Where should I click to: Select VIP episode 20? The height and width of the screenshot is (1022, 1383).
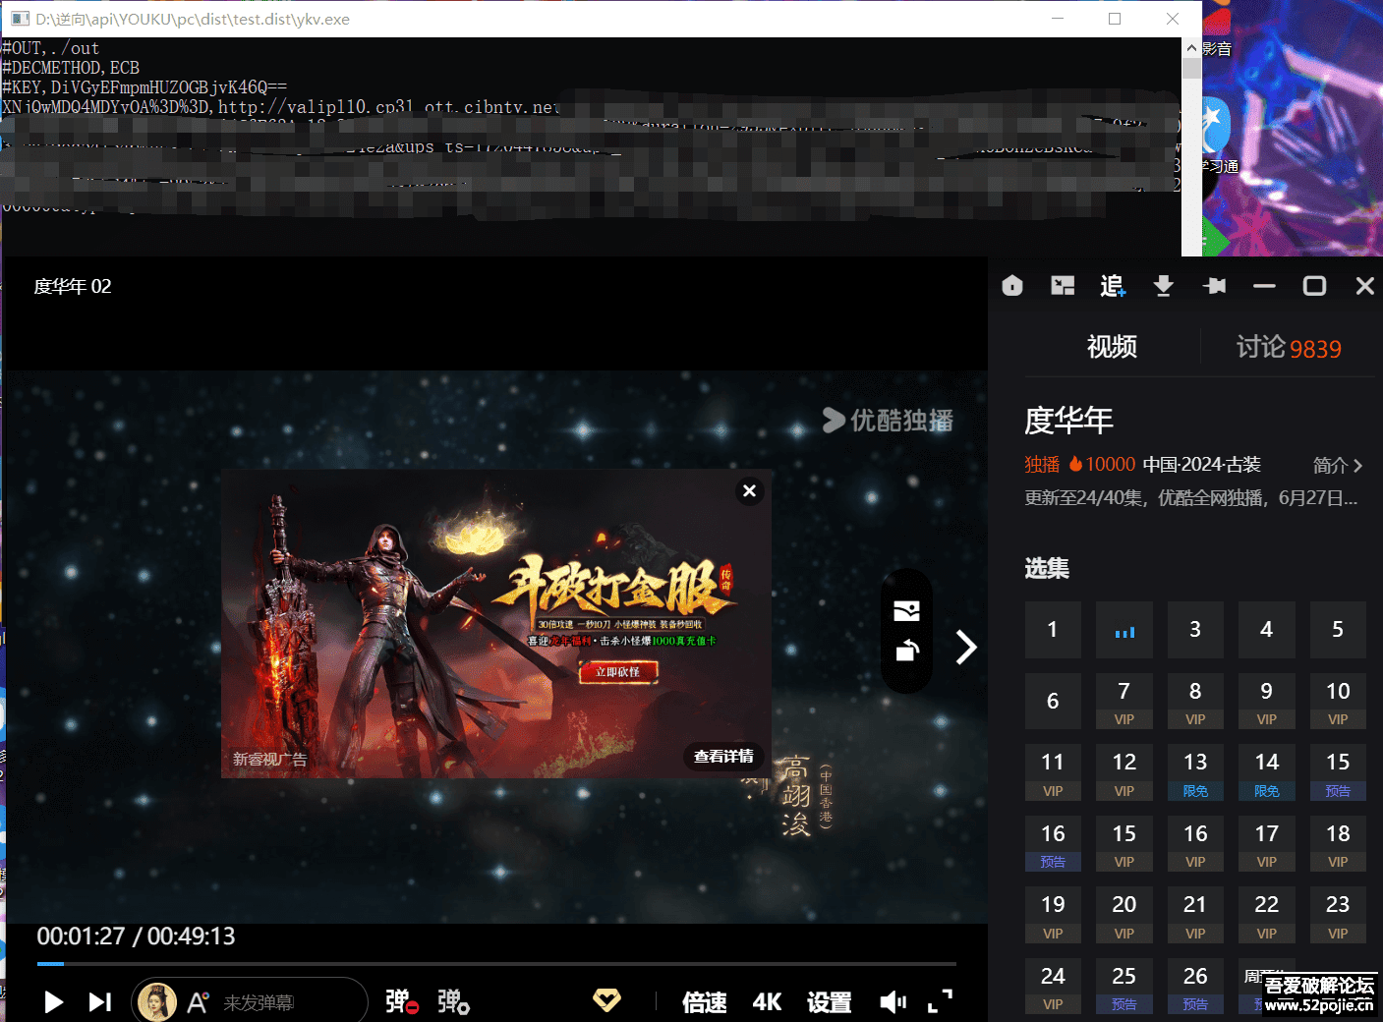(x=1124, y=915)
